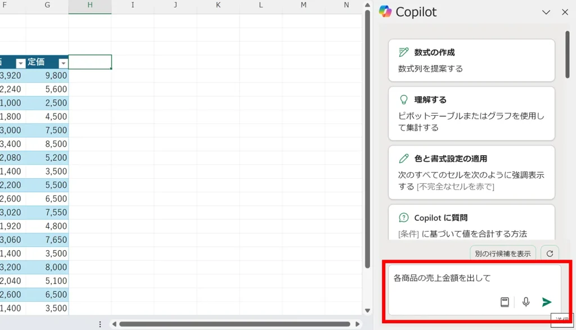Screen dimensions: 576x330
Task: Open the filter dropdown left of 定価 column
Action: tap(21, 63)
